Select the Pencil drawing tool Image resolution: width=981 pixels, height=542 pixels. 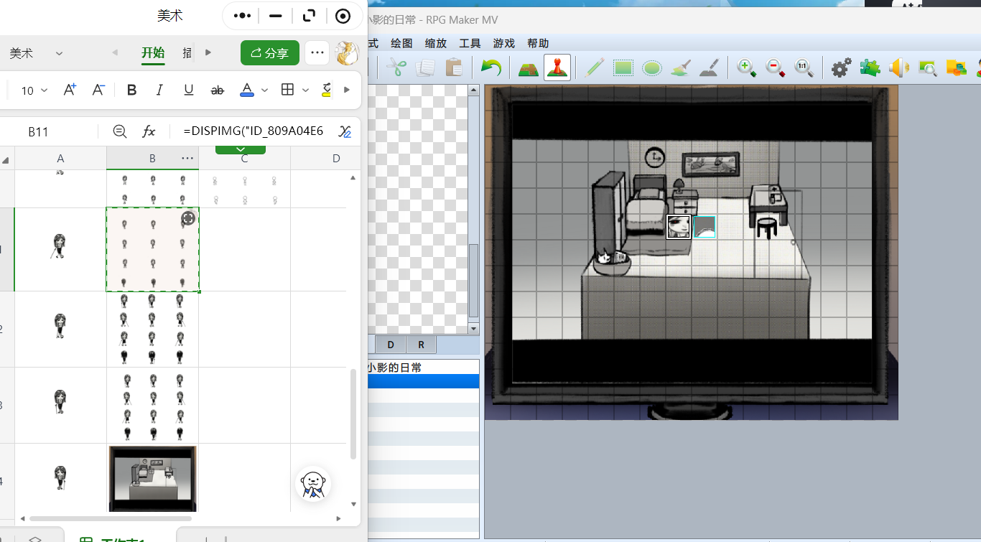(594, 68)
